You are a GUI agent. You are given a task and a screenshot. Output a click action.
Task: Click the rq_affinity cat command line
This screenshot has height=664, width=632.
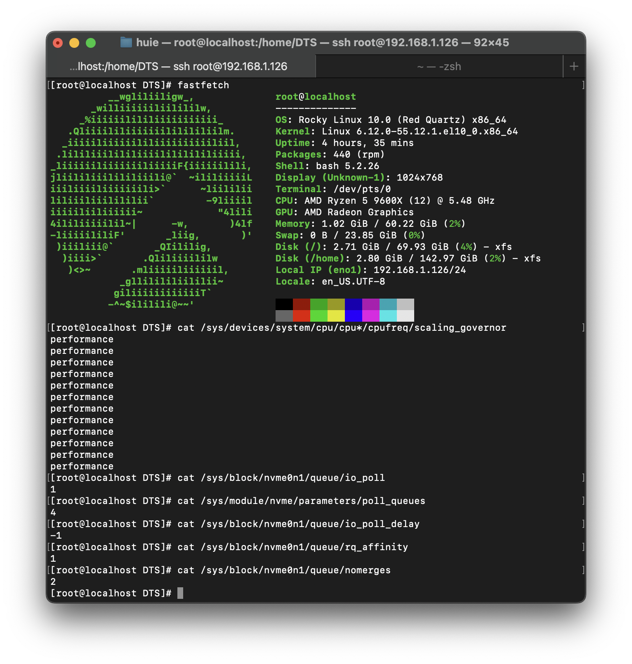click(x=292, y=547)
